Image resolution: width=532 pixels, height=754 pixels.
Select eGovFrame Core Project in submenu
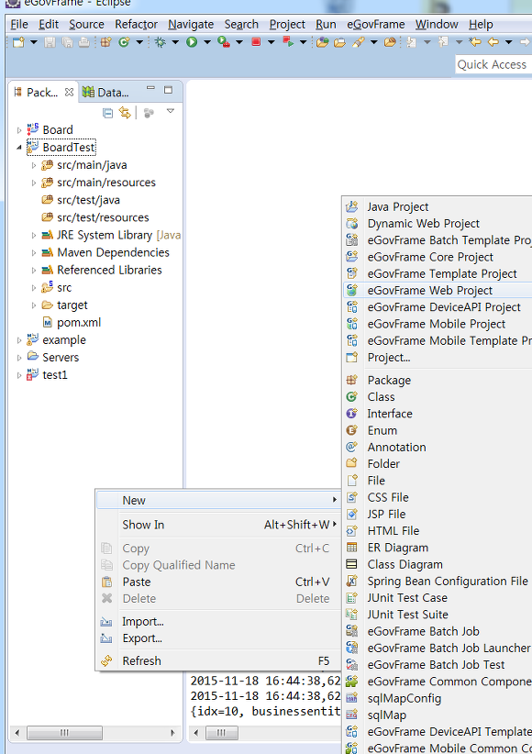pos(438,257)
